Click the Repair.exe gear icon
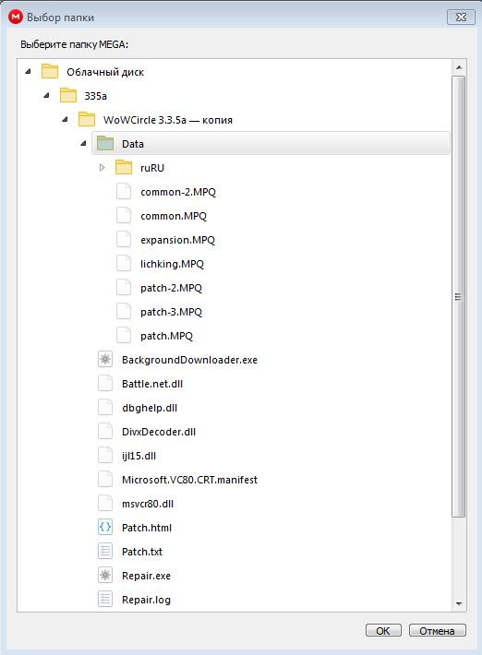Viewport: 482px width, 655px height. (105, 576)
